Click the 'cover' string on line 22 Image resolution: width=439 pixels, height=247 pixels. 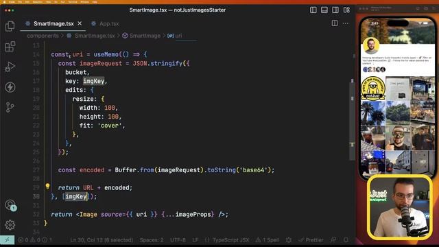pyautogui.click(x=110, y=126)
